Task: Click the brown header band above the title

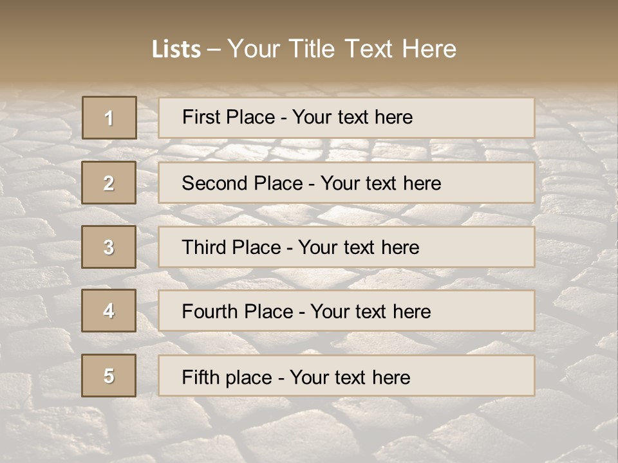Action: pos(309,14)
